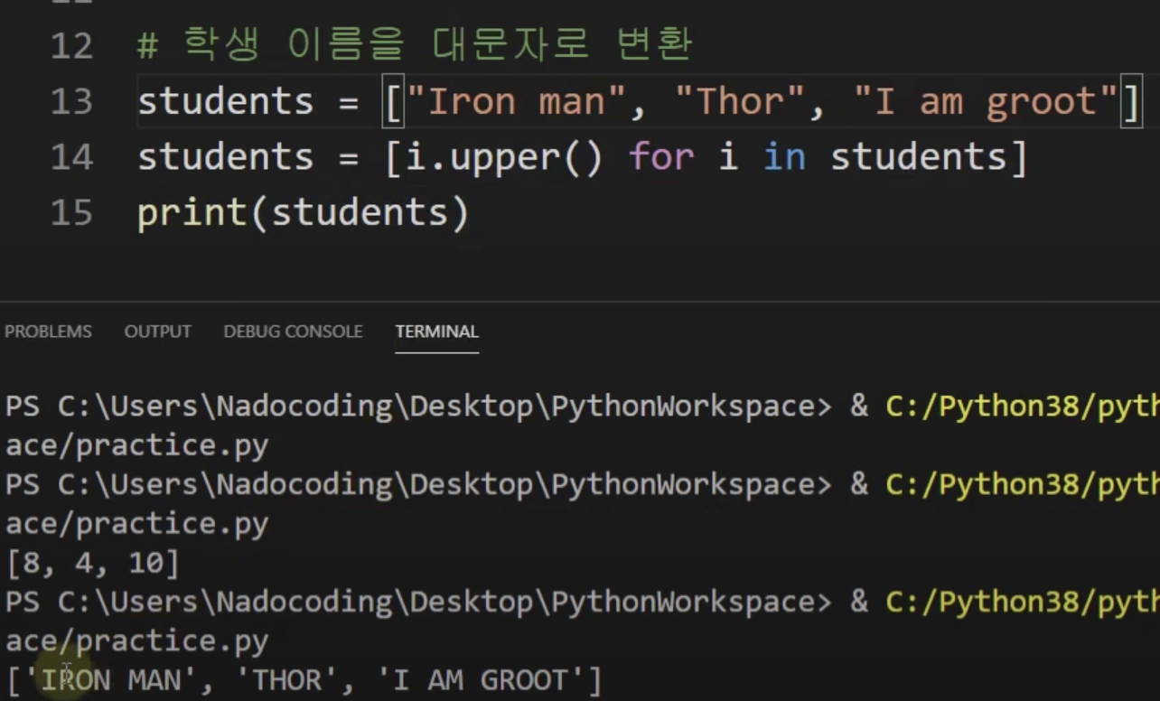Click the "Iron man" string literal
The width and height of the screenshot is (1160, 701).
(x=516, y=101)
